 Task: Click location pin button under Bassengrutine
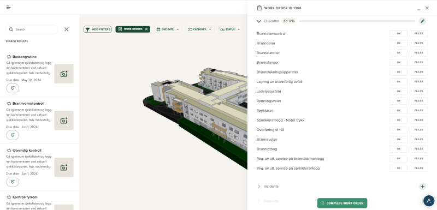coord(13,88)
